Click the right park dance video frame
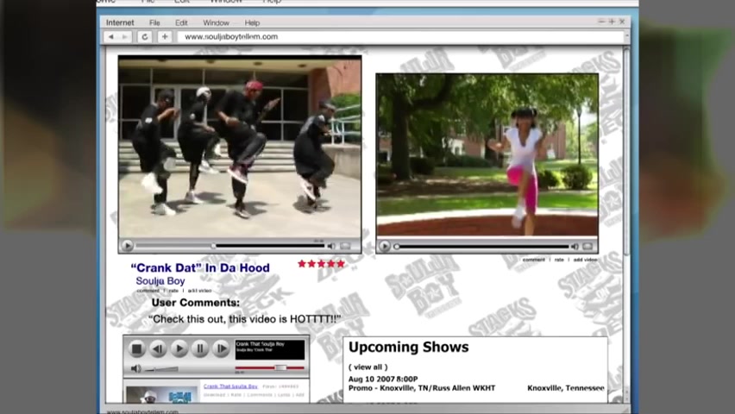Image resolution: width=735 pixels, height=414 pixels. pyautogui.click(x=487, y=155)
